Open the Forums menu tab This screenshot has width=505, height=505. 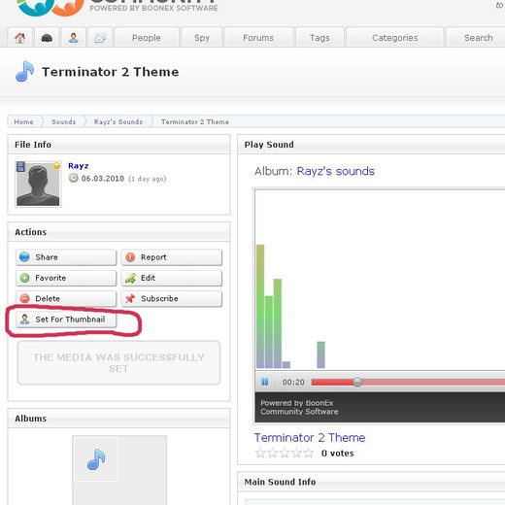[x=258, y=38]
